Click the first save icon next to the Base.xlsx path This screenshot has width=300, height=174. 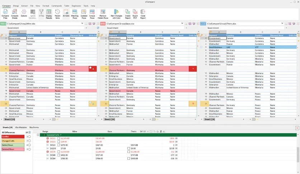[190, 24]
